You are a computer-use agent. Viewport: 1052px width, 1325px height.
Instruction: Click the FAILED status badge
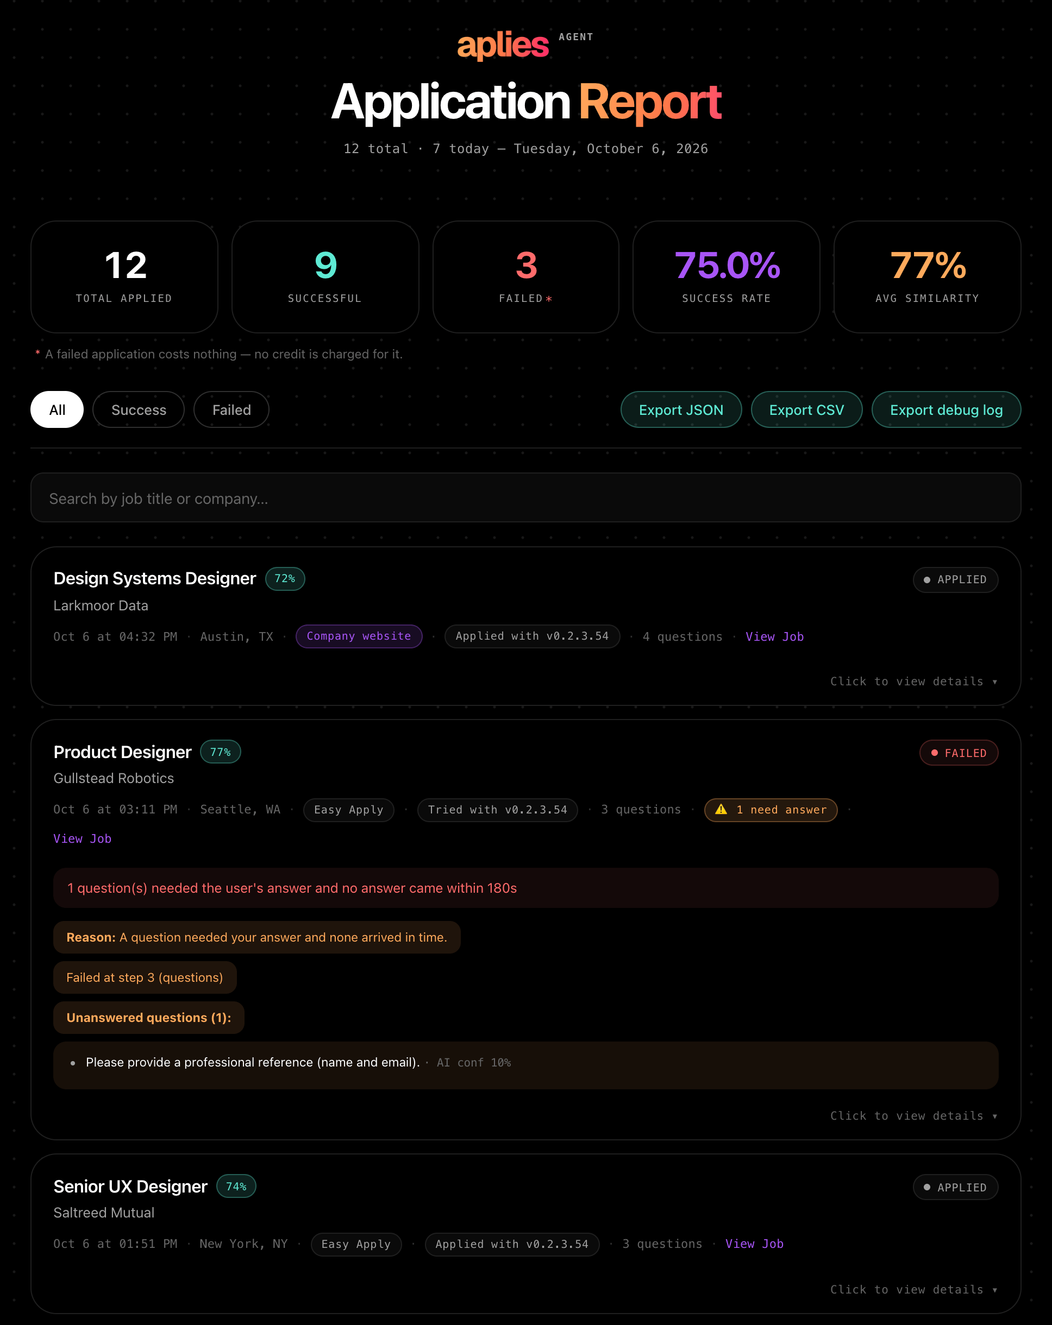coord(959,753)
